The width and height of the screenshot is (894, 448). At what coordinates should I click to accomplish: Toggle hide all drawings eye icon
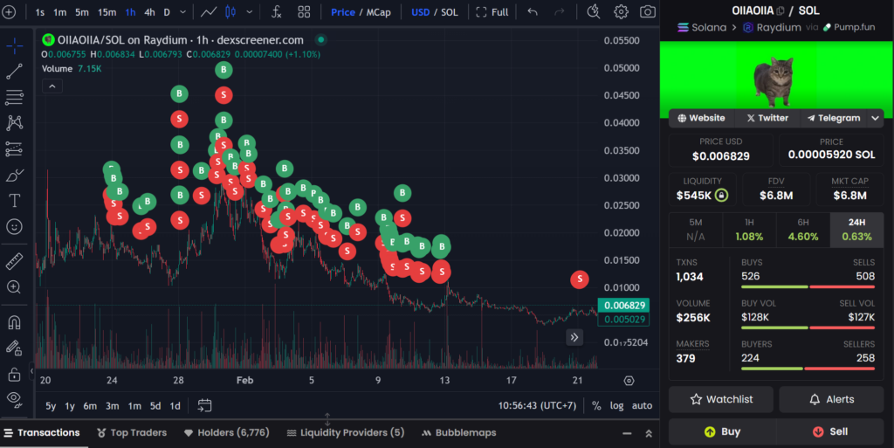tap(14, 400)
